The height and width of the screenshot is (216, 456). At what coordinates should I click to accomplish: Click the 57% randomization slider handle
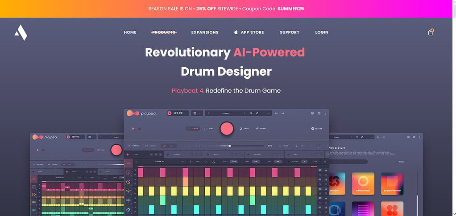click(230, 146)
